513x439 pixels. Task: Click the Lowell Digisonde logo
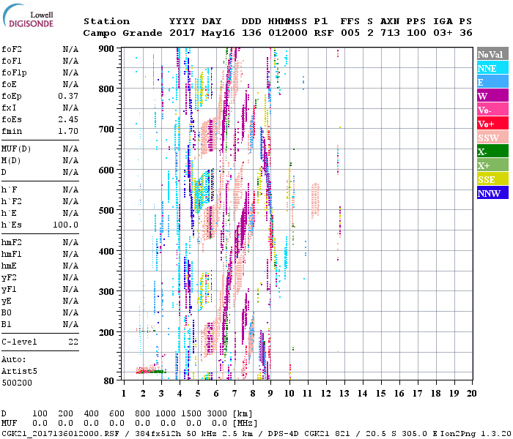click(28, 15)
